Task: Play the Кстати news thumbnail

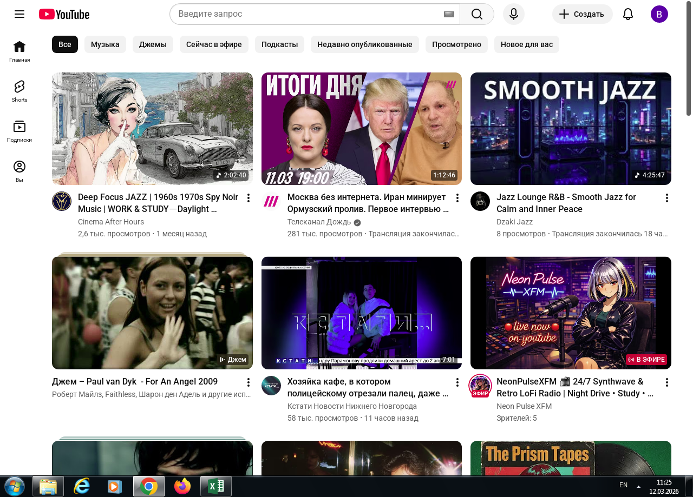Action: [362, 313]
